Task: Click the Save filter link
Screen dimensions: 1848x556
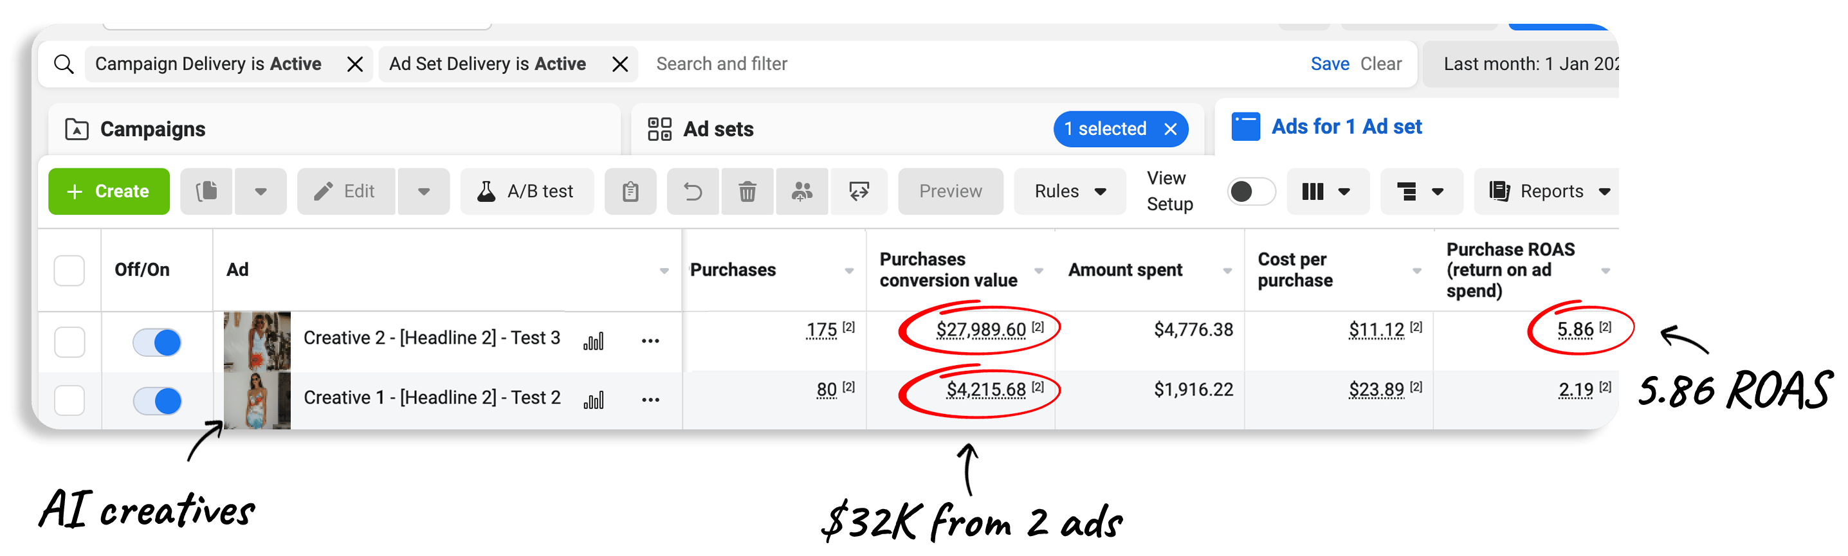Action: coord(1330,64)
